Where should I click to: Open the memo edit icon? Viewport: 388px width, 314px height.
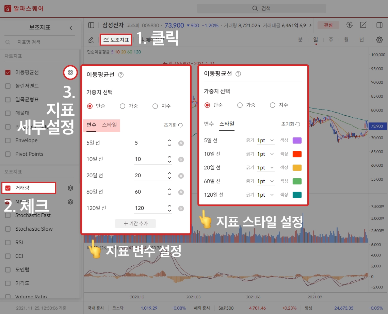pyautogui.click(x=363, y=25)
